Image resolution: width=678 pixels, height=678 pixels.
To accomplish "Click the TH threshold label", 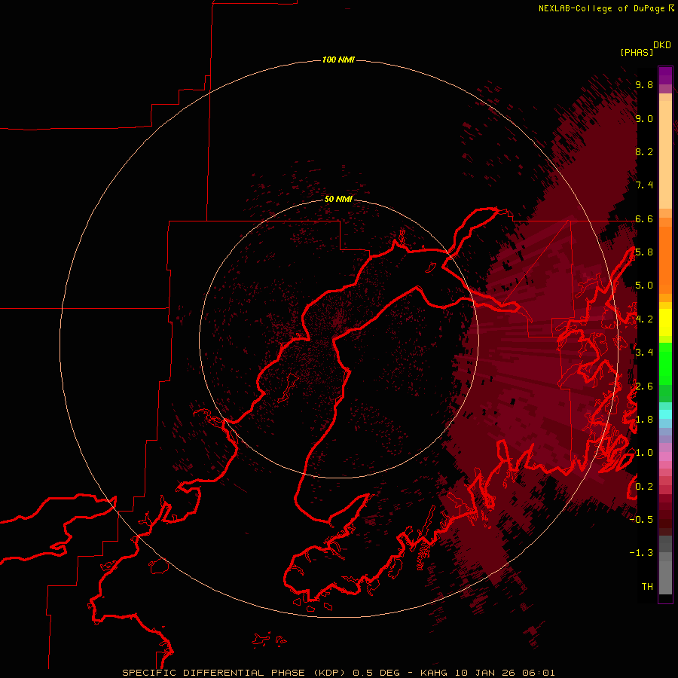I will pos(647,586).
